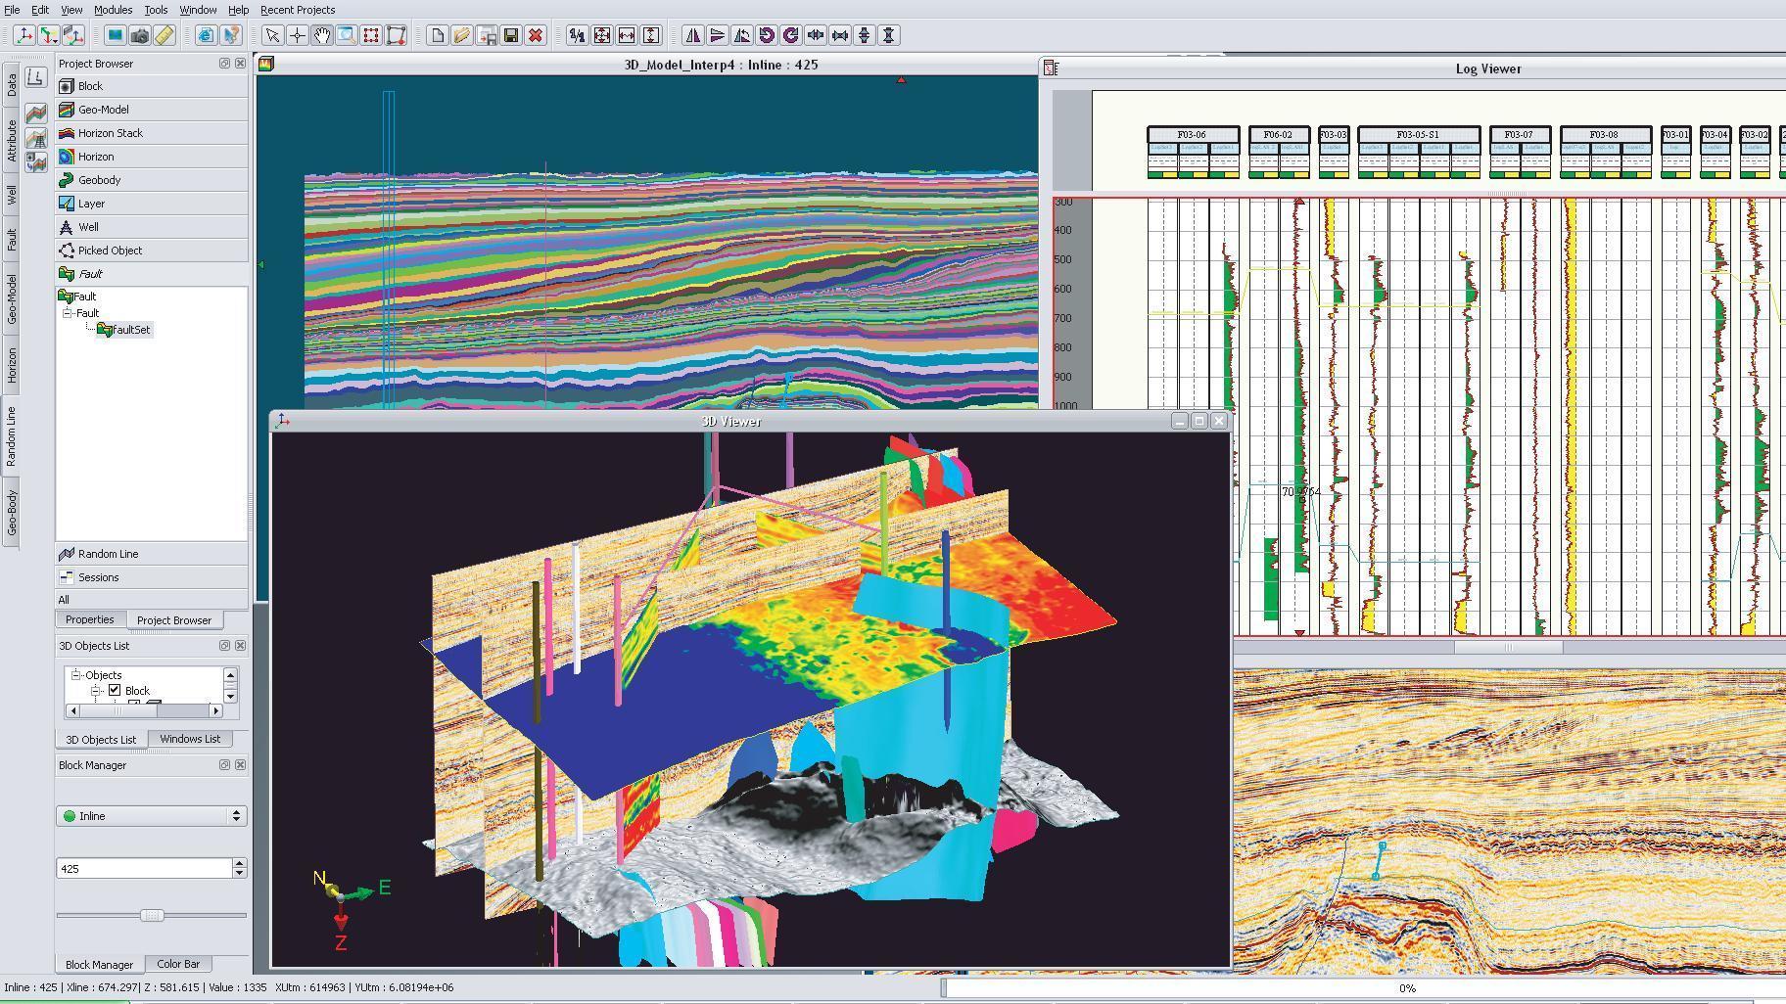This screenshot has height=1004, width=1786.
Task: Click the web browser globe icon
Action: click(206, 35)
